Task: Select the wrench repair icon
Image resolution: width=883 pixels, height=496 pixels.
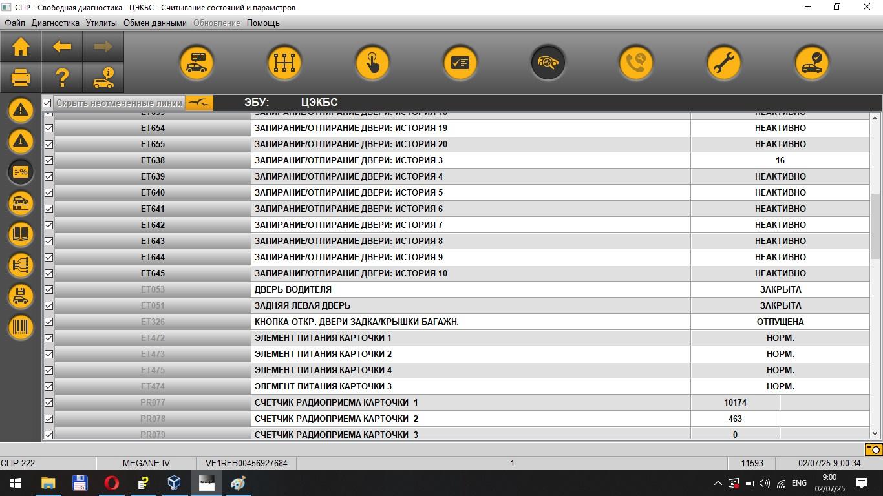Action: (724, 63)
